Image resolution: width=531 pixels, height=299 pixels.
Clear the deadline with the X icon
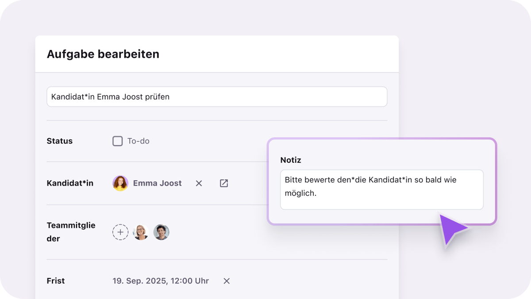pos(227,281)
